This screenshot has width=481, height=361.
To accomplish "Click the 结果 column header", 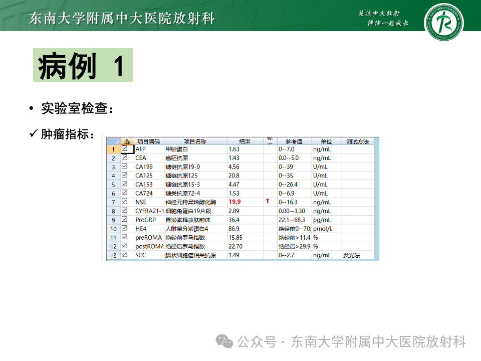I will pyautogui.click(x=245, y=141).
